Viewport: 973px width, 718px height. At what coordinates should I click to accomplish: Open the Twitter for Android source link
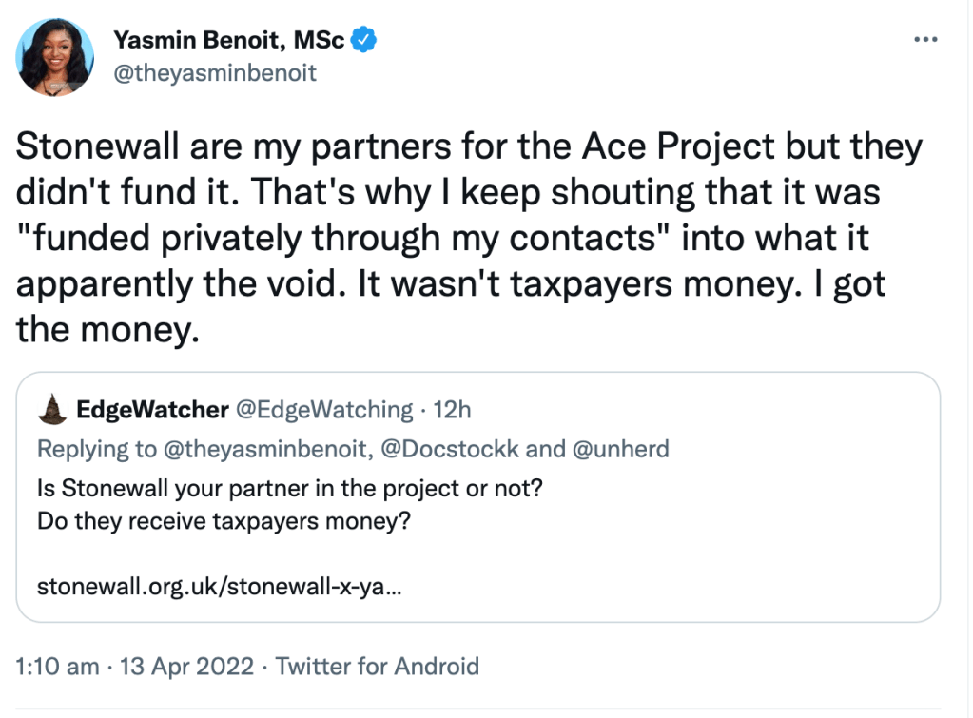click(377, 667)
